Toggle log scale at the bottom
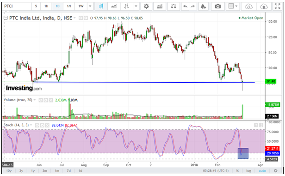 click(248, 171)
